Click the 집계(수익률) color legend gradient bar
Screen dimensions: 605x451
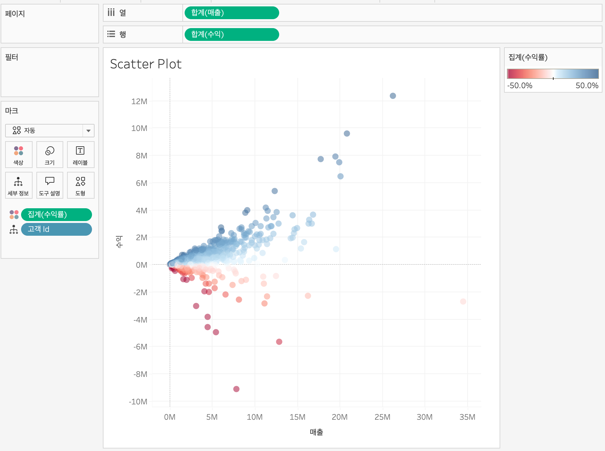click(553, 74)
